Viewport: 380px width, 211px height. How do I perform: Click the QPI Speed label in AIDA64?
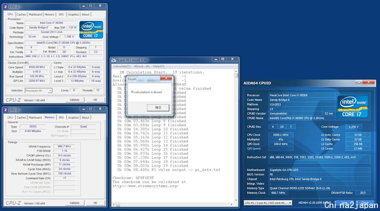(254, 149)
